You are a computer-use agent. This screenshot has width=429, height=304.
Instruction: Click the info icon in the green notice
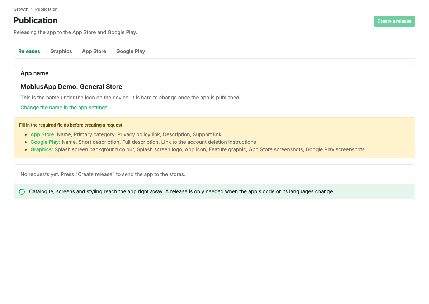[22, 192]
